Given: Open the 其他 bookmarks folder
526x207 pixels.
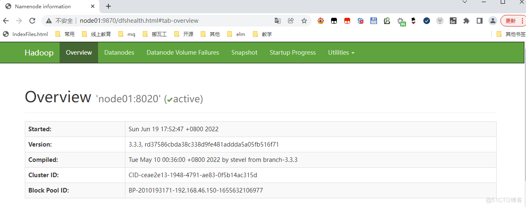Looking at the screenshot, I should click(210, 34).
